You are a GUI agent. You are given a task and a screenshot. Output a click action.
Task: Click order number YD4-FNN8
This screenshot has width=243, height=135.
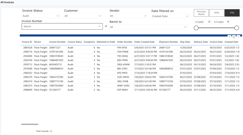123,52
